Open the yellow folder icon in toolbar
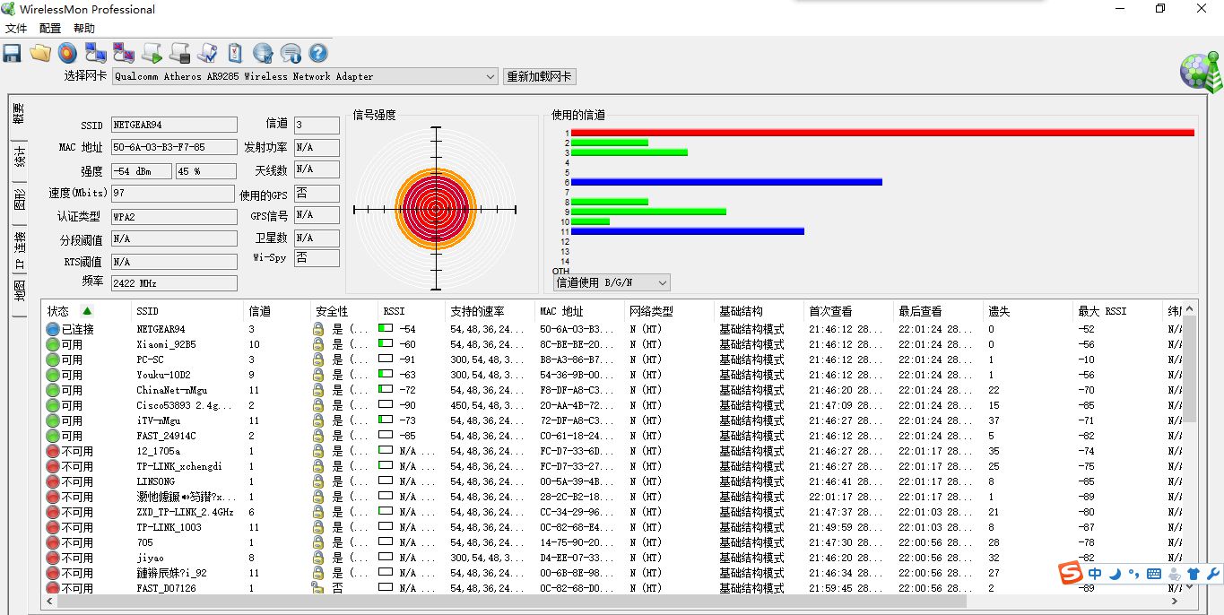Screen dimensions: 1224x615 pyautogui.click(x=39, y=53)
